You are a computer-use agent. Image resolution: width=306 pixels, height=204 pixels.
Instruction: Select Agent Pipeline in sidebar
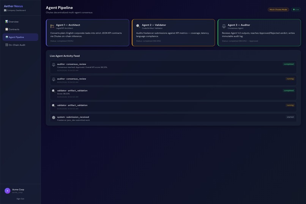click(x=20, y=37)
